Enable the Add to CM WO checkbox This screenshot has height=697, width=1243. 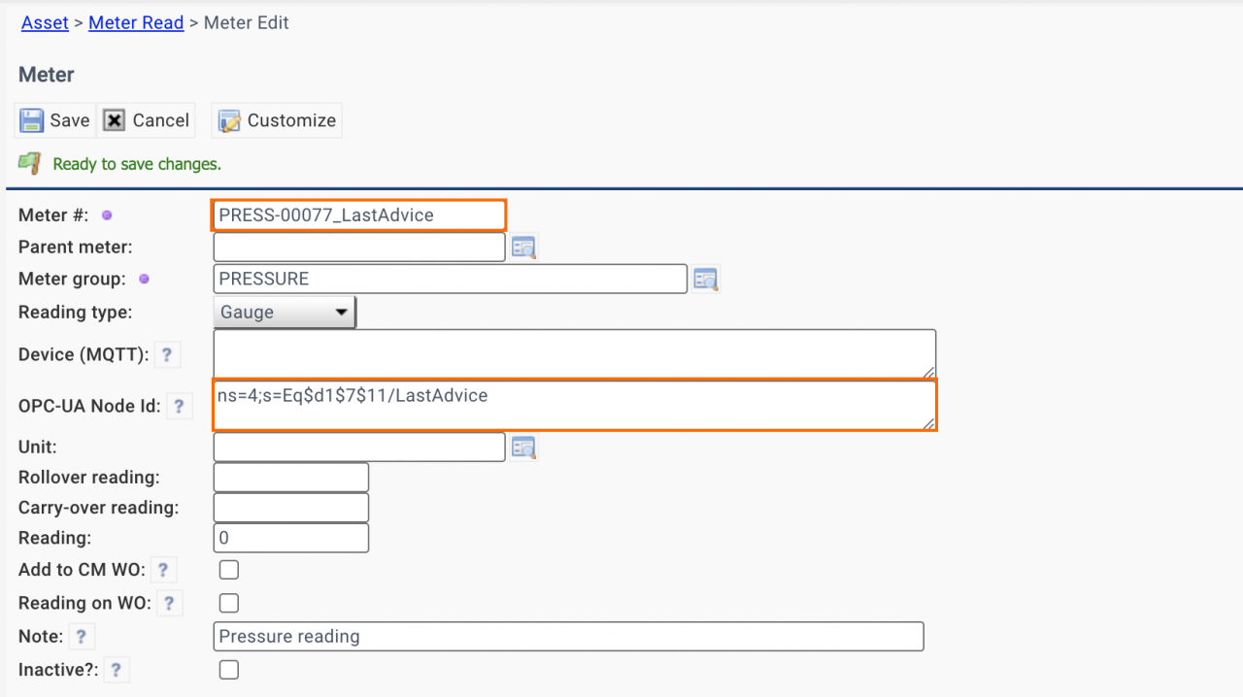[229, 570]
